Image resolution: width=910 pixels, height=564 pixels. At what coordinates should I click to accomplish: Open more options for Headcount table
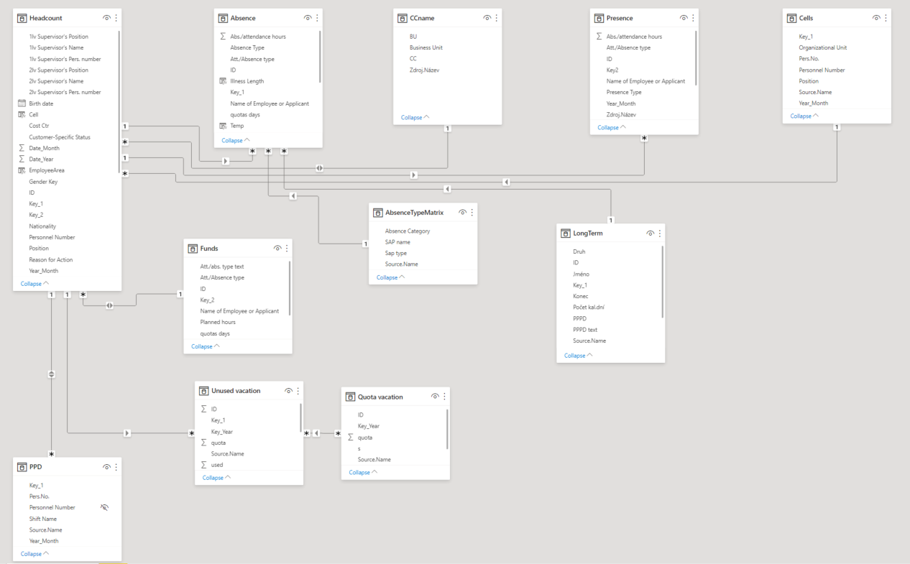(116, 18)
